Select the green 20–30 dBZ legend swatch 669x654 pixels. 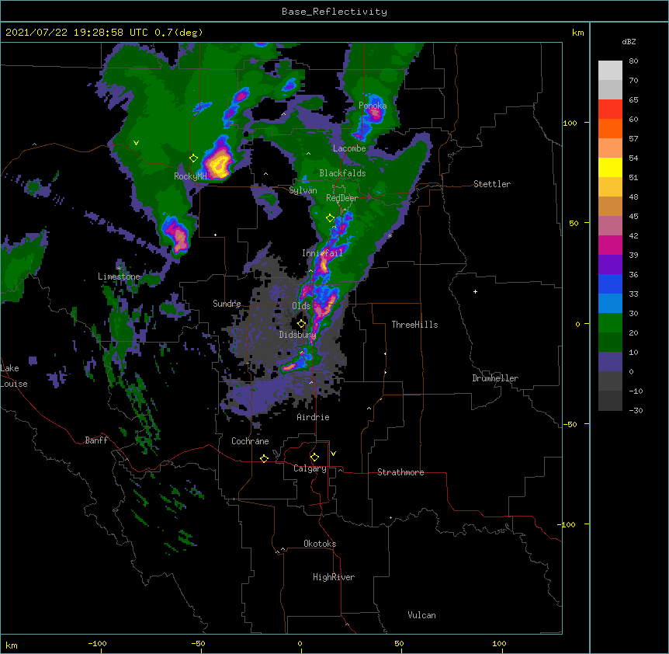[x=610, y=323]
